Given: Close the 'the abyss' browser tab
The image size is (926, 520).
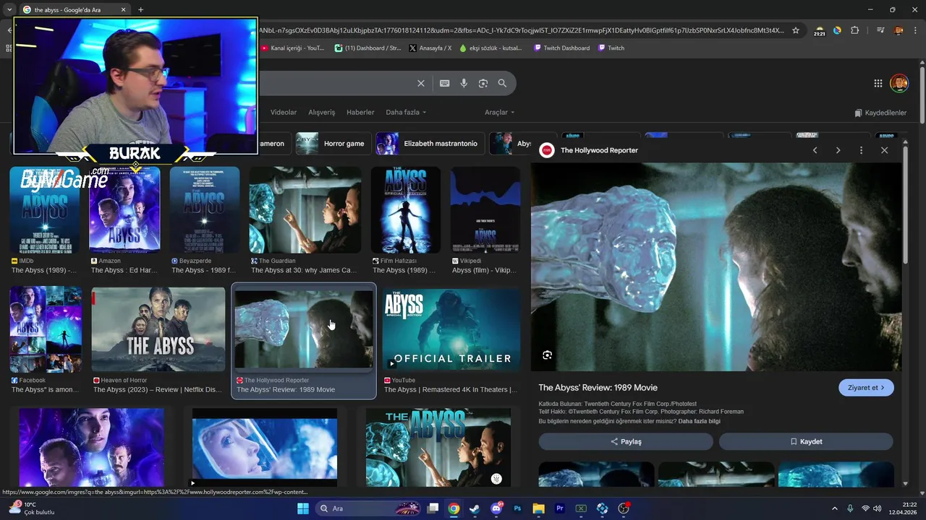Looking at the screenshot, I should [123, 10].
